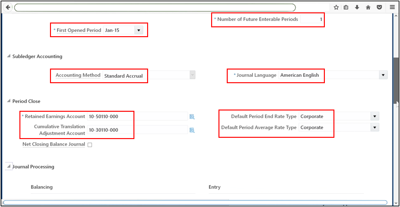Screen dimensions: 400x207
Task: Click the browser back arrow
Action: click(x=8, y=7)
